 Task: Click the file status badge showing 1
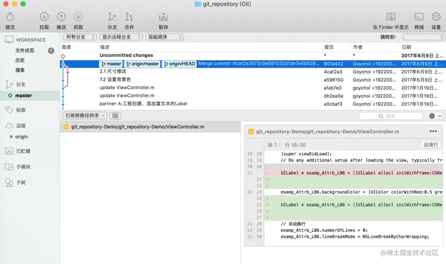(x=51, y=51)
